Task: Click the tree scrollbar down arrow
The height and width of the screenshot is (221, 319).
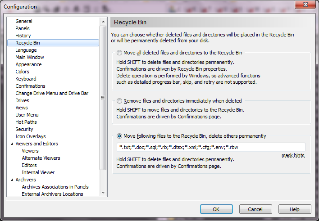Action: click(x=103, y=192)
